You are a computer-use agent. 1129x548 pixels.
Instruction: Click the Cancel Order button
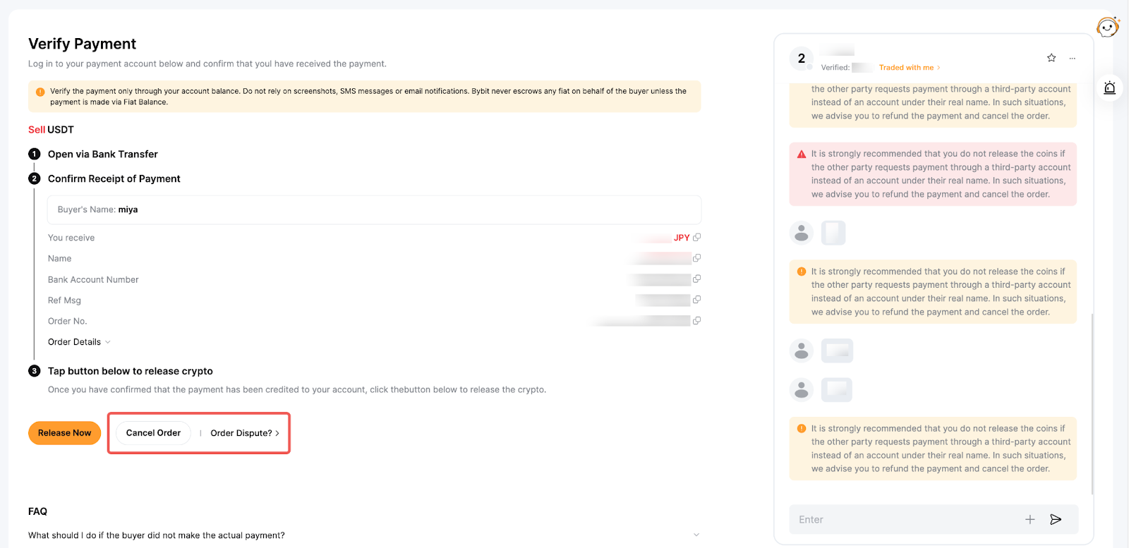[x=153, y=433]
